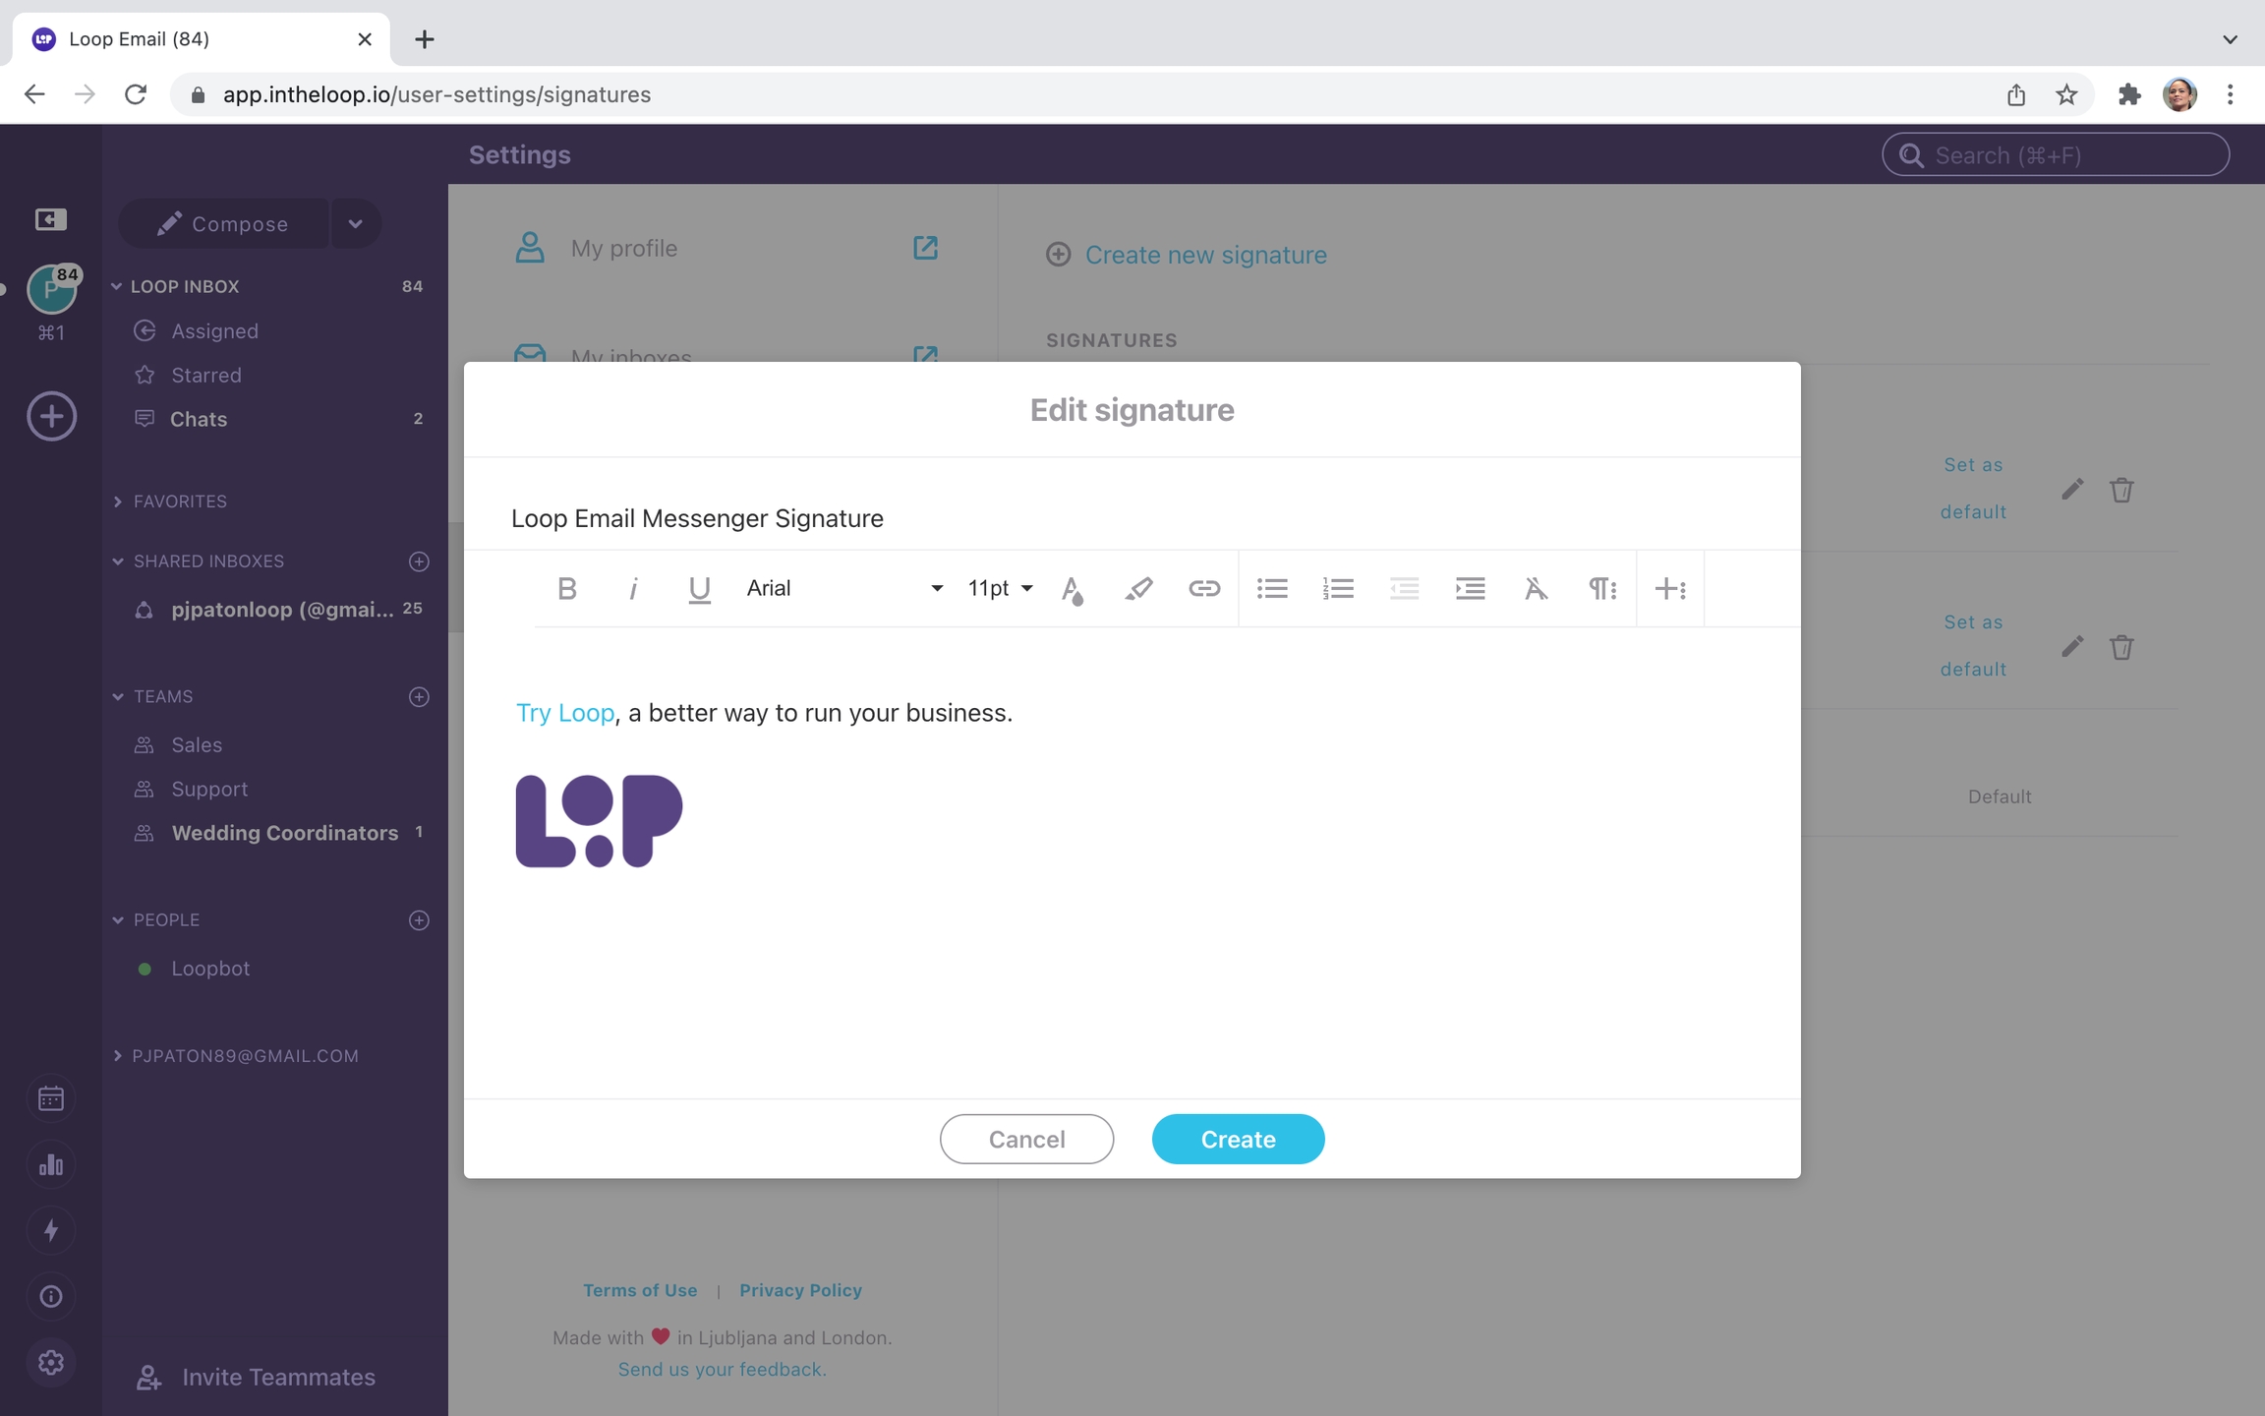Insert a link using chain icon
The image size is (2265, 1416).
[1204, 588]
